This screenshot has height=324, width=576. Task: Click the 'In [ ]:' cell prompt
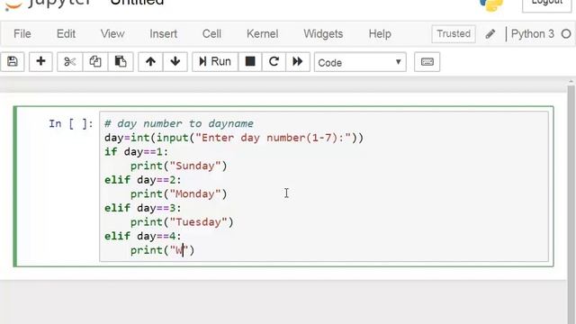[71, 123]
